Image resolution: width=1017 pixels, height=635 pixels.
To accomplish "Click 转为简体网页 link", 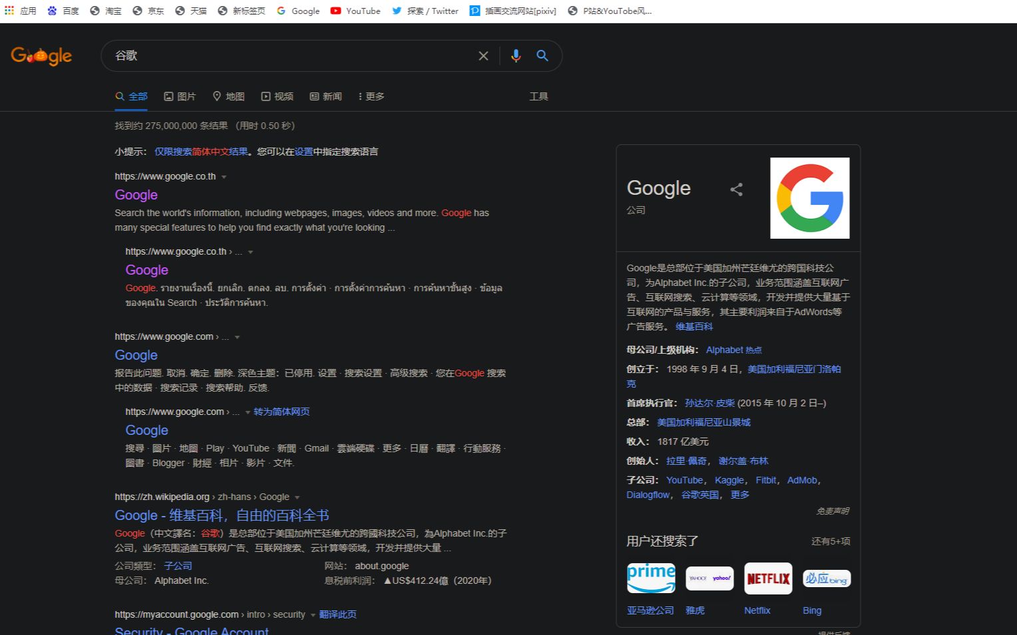I will pos(282,412).
